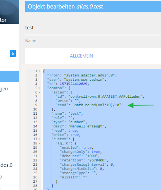This screenshot has width=161, height=190.
Task: Click the sidebar logo image ending in "tor"
Action: (9, 12)
